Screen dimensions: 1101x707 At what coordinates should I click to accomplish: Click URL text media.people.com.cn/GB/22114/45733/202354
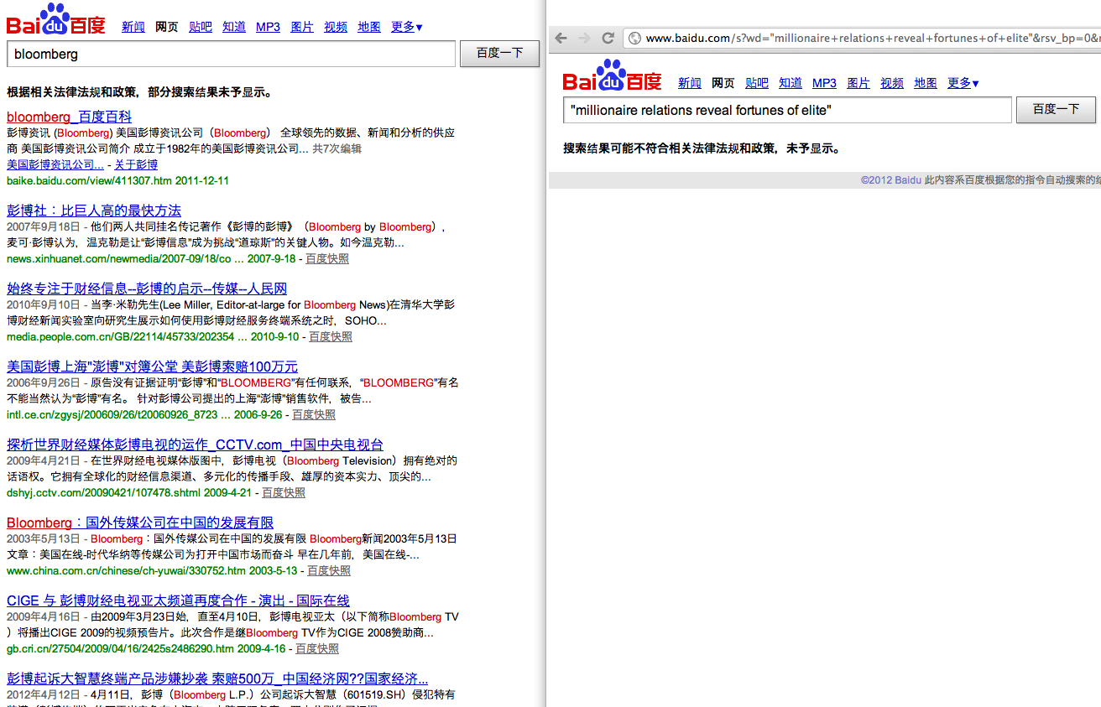pyautogui.click(x=121, y=336)
